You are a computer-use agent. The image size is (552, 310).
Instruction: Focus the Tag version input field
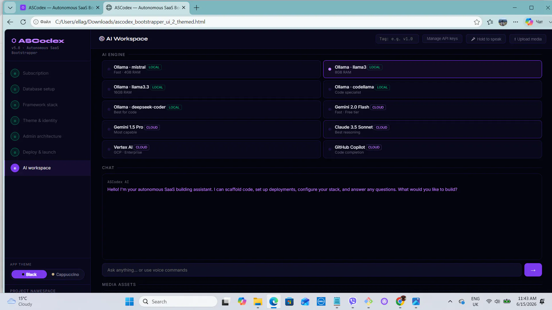(x=397, y=39)
